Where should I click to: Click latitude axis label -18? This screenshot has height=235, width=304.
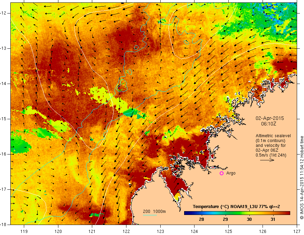click(x=3, y=225)
